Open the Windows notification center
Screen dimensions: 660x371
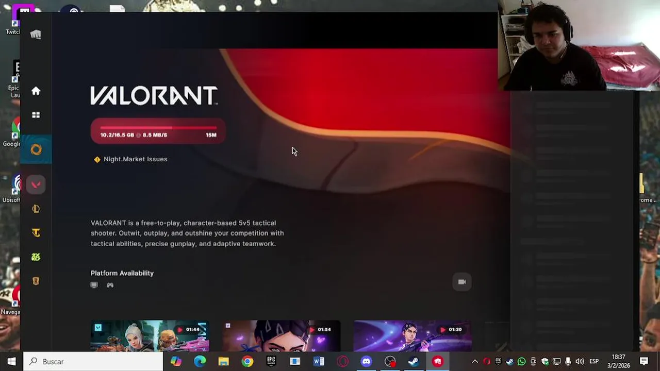click(x=644, y=361)
